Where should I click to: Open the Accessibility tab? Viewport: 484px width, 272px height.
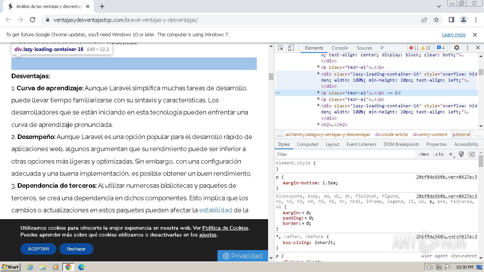pos(466,144)
